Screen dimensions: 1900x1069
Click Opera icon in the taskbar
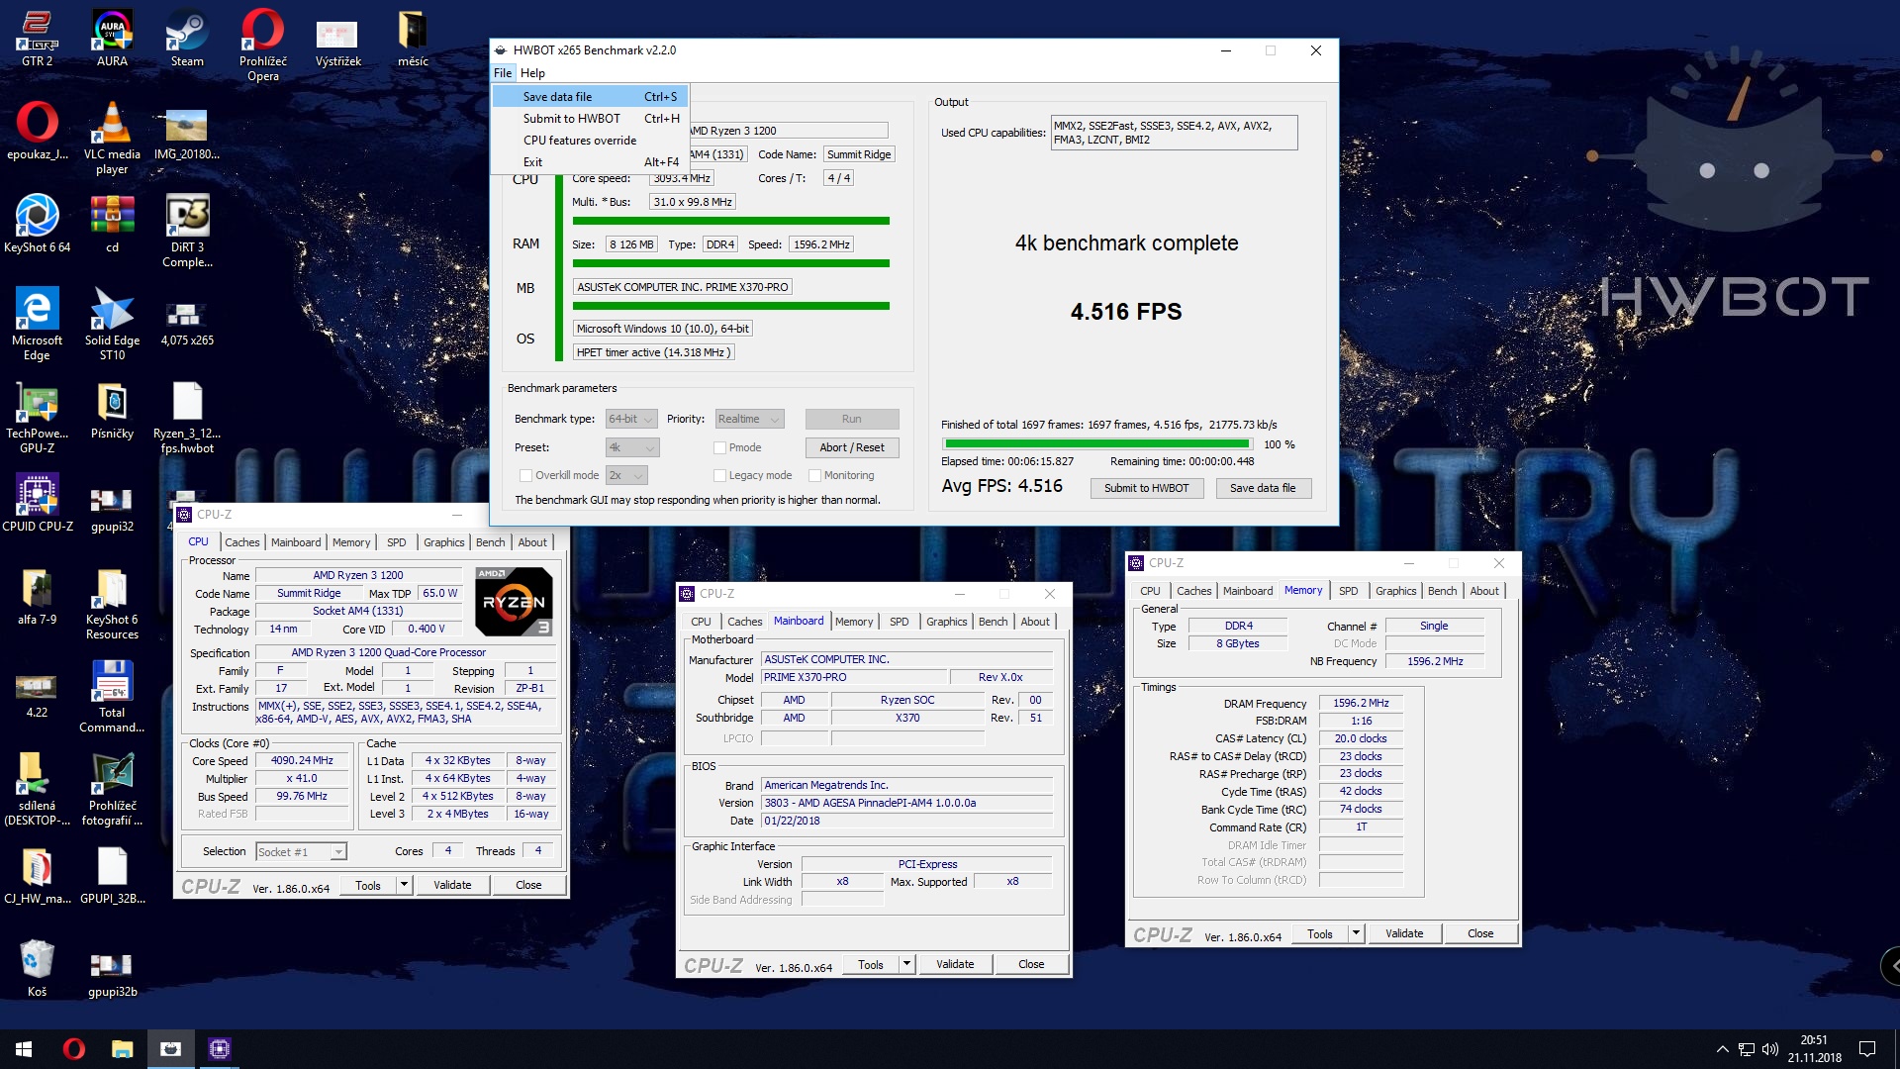pyautogui.click(x=74, y=1049)
